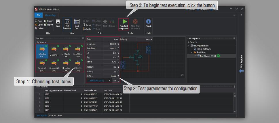The height and width of the screenshot is (123, 279).
Task: Toggle the eye icon in circuit diagram
Action: (182, 75)
